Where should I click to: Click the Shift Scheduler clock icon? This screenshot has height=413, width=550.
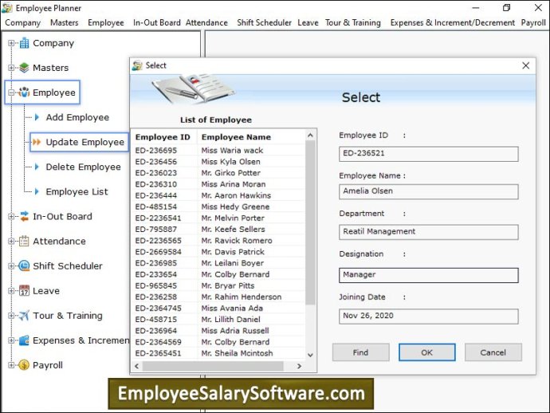[24, 265]
